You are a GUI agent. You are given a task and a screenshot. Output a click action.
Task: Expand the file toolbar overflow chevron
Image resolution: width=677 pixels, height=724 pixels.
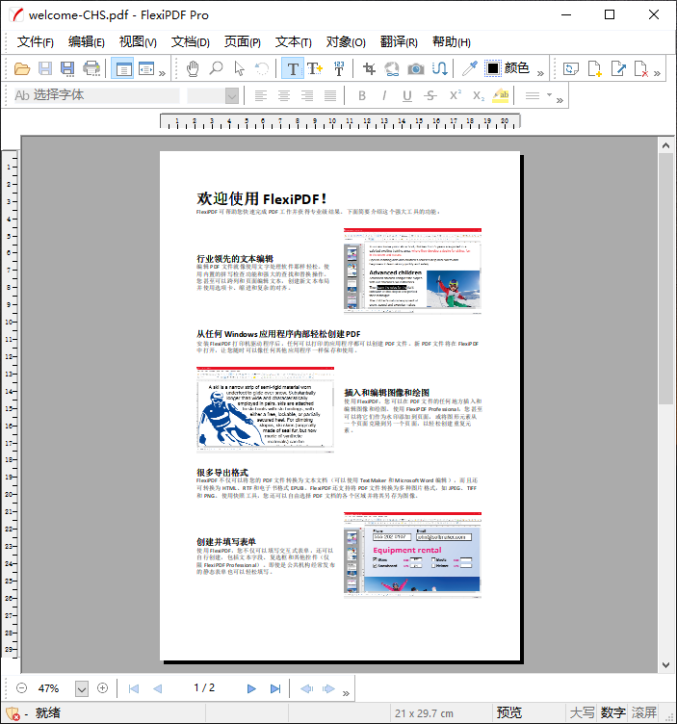162,73
